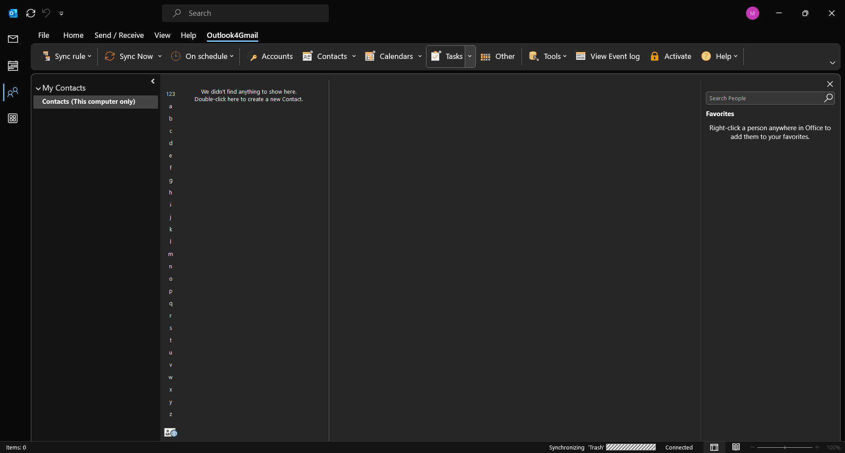This screenshot has height=453, width=845.
Task: Open More Apps in sidebar
Action: click(13, 118)
